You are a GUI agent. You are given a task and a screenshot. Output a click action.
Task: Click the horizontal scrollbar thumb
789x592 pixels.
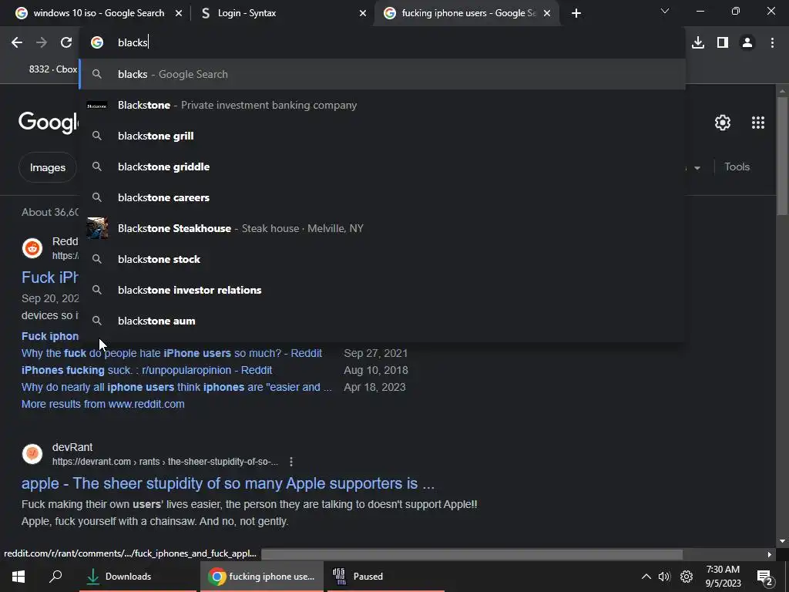472,555
